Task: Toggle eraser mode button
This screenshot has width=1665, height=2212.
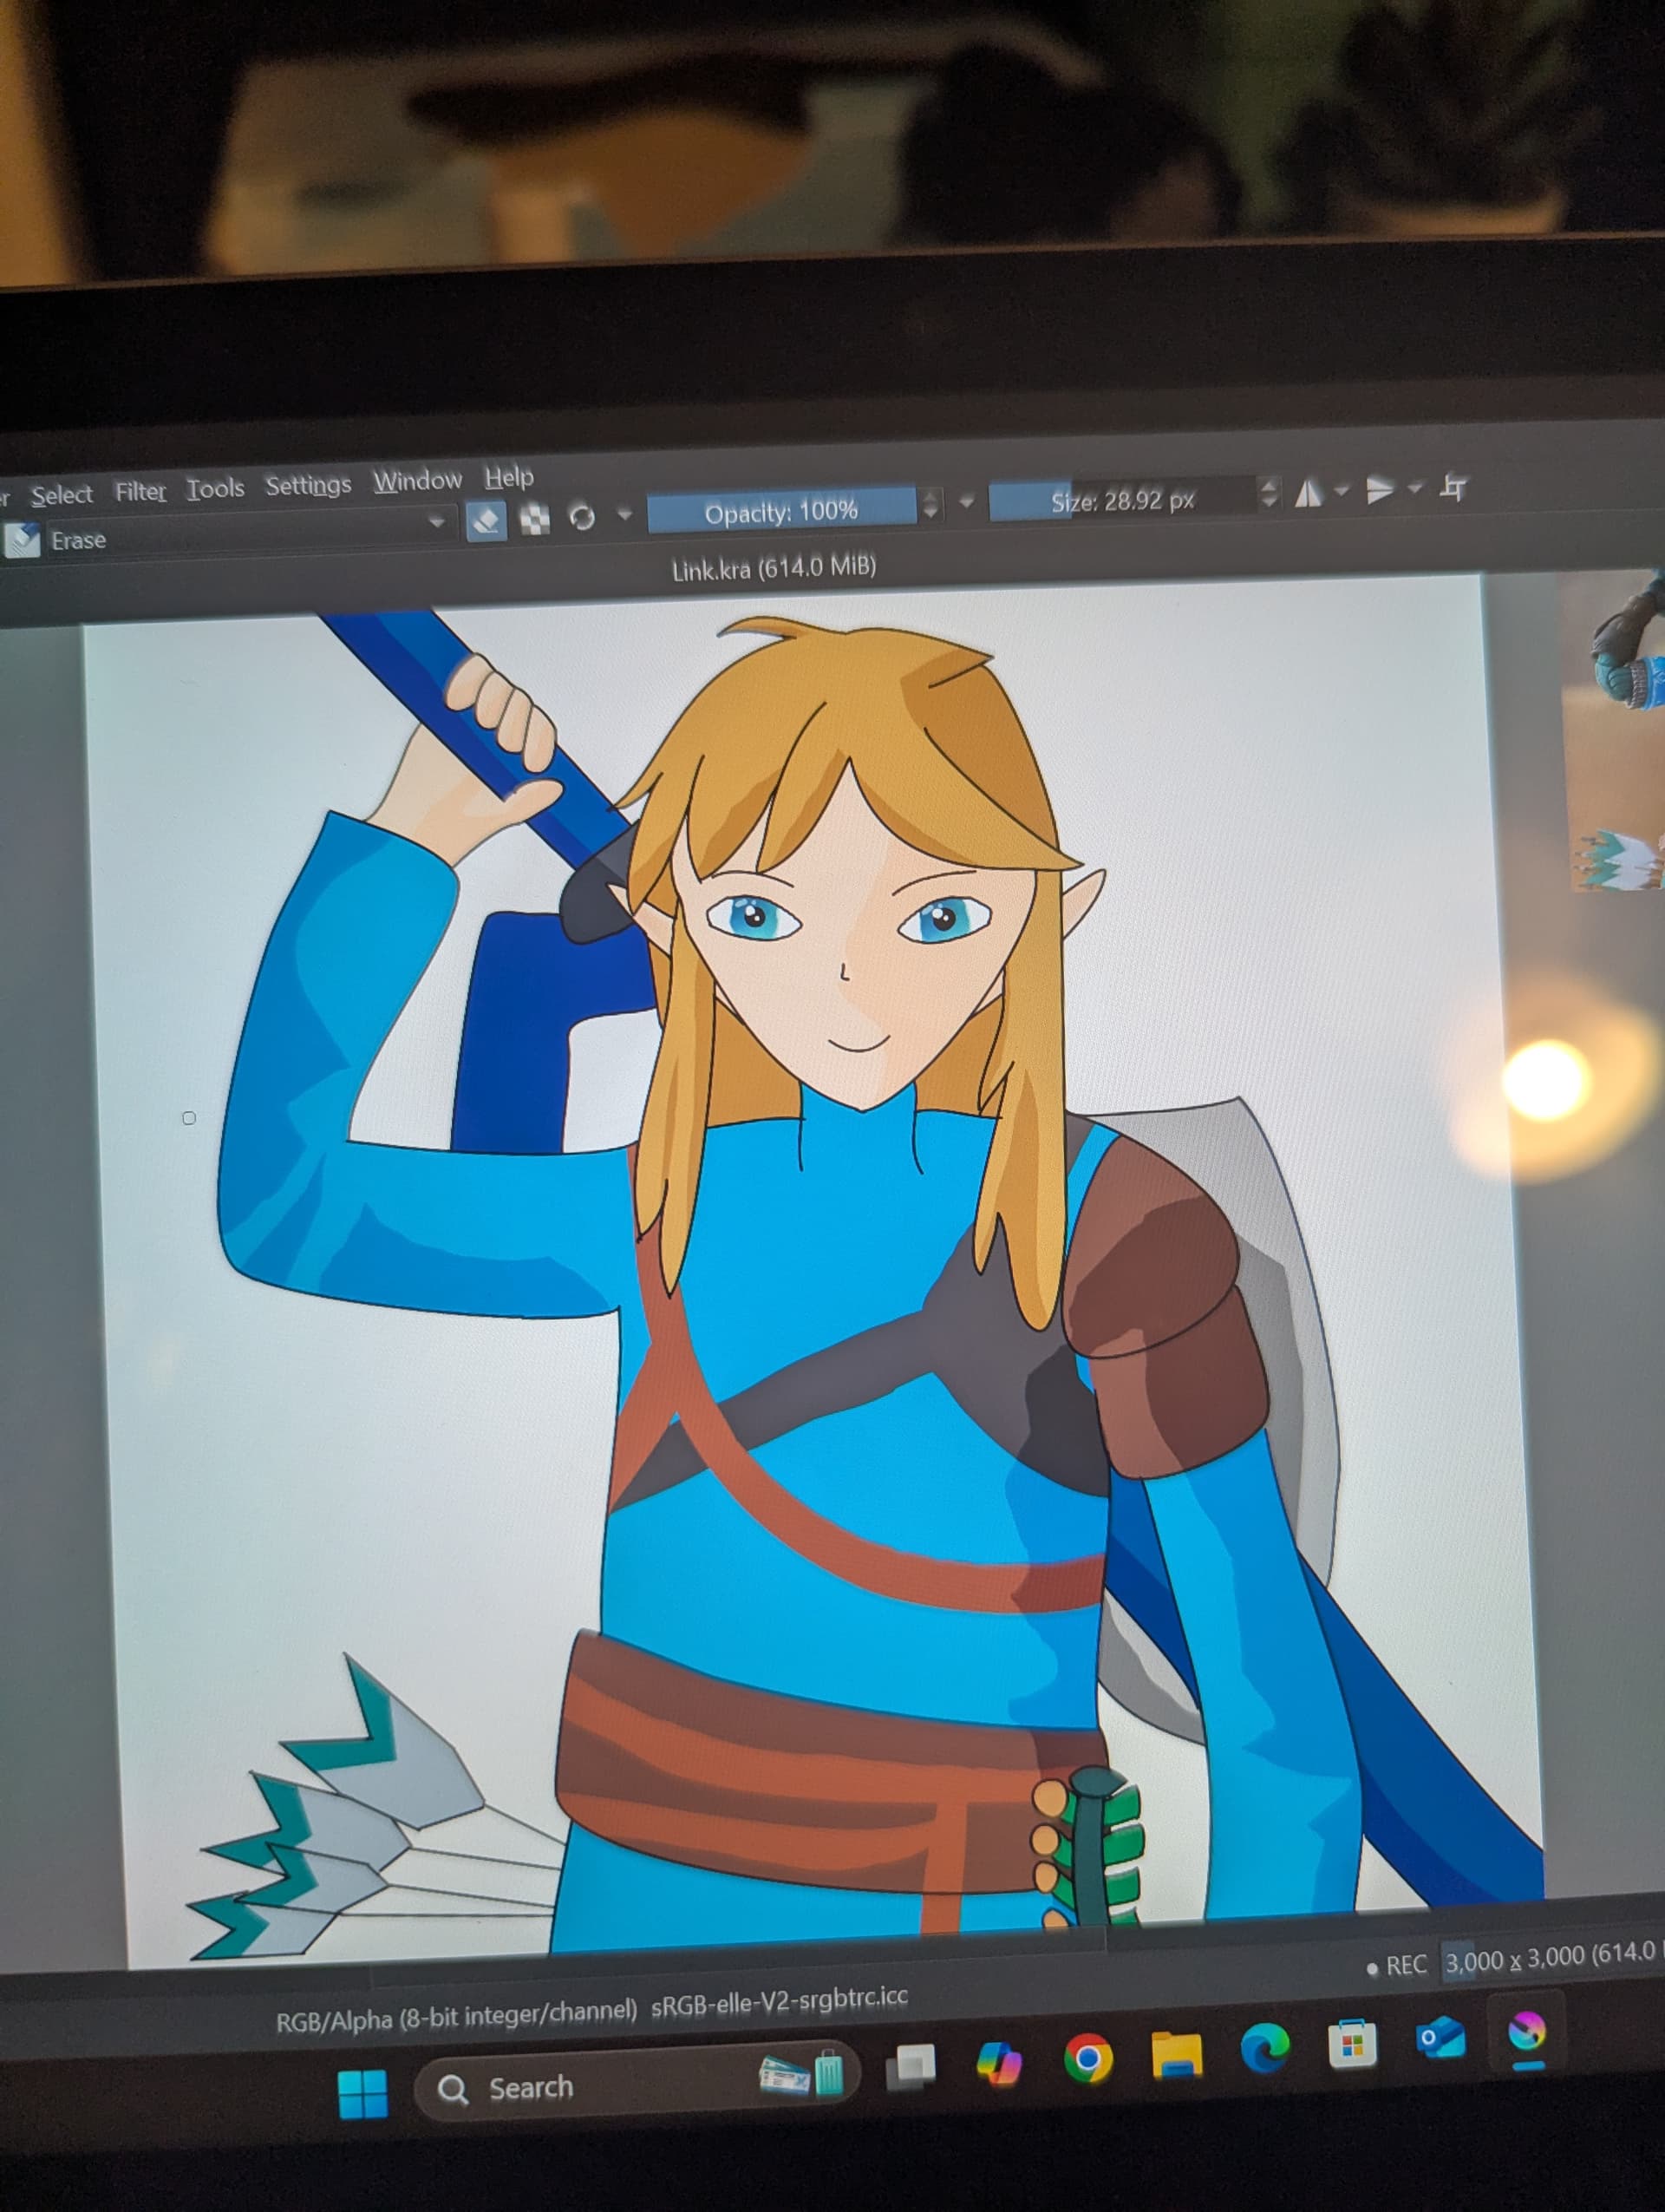Action: click(x=486, y=520)
